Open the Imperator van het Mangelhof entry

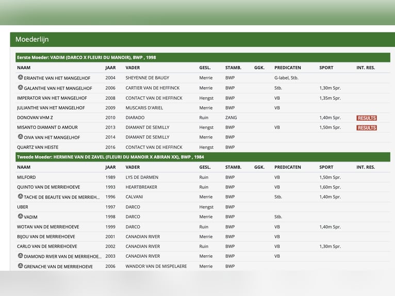coord(52,98)
